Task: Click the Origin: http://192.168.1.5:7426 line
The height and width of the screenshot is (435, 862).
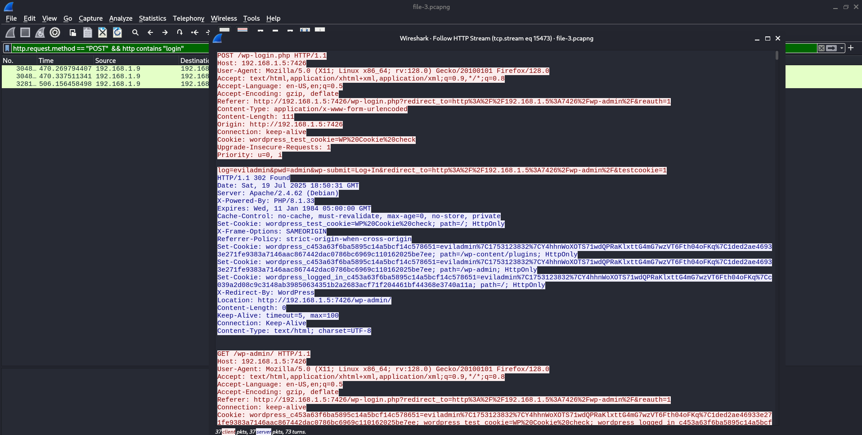Action: point(280,125)
